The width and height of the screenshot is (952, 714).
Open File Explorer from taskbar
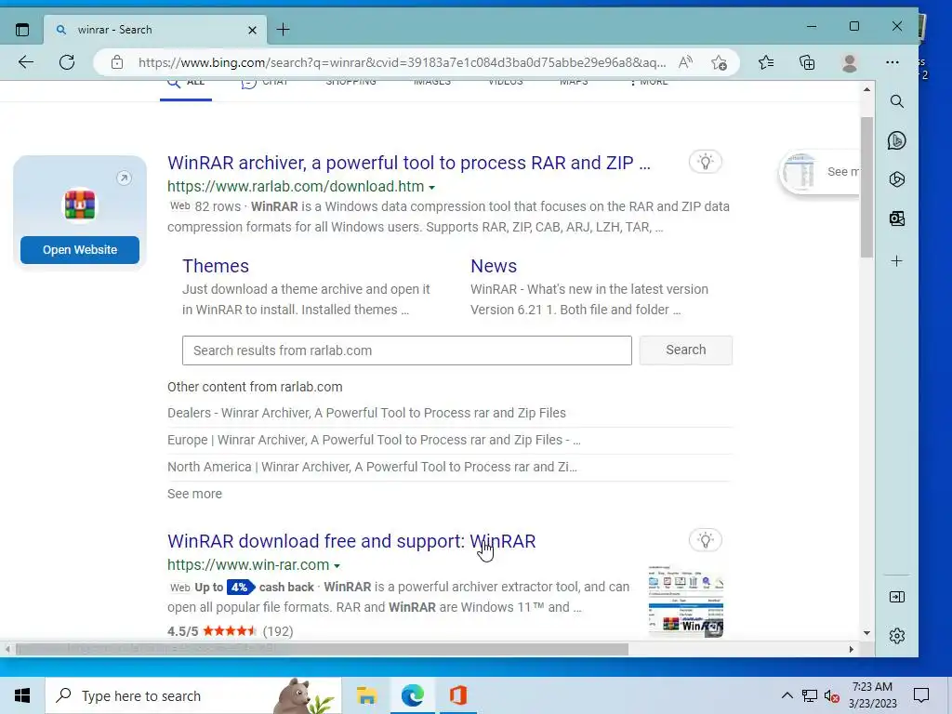[366, 695]
